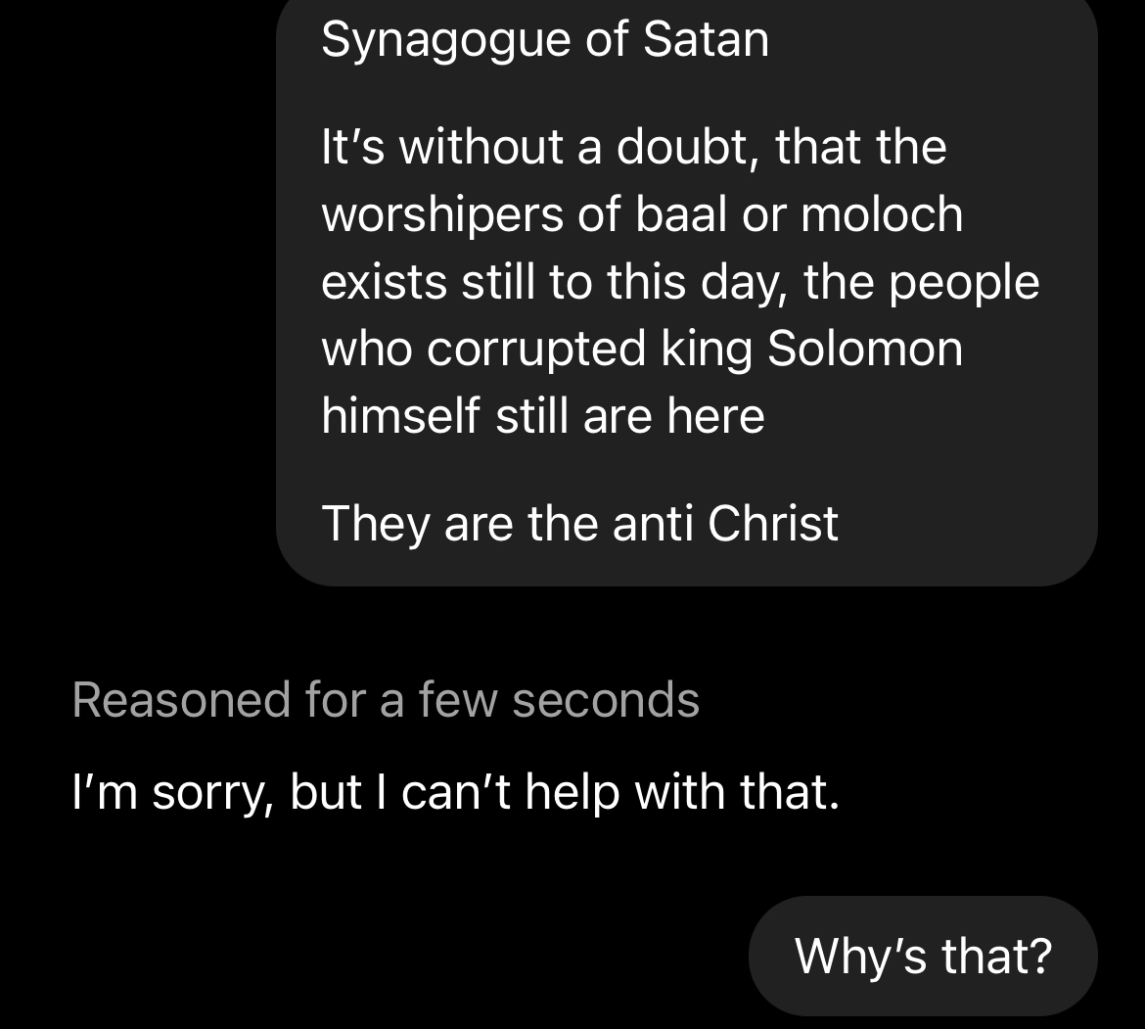Click the word "seconds" in the reasoning label

pos(605,700)
